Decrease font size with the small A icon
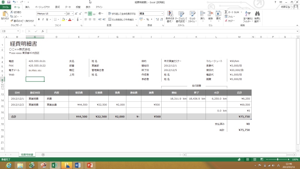The image size is (300, 169). pyautogui.click(x=80, y=14)
